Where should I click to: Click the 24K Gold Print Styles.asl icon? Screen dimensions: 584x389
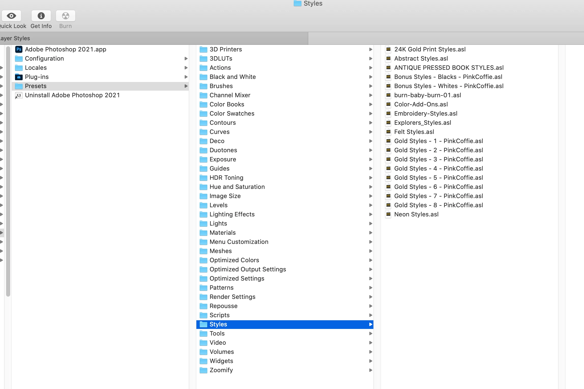(x=388, y=49)
